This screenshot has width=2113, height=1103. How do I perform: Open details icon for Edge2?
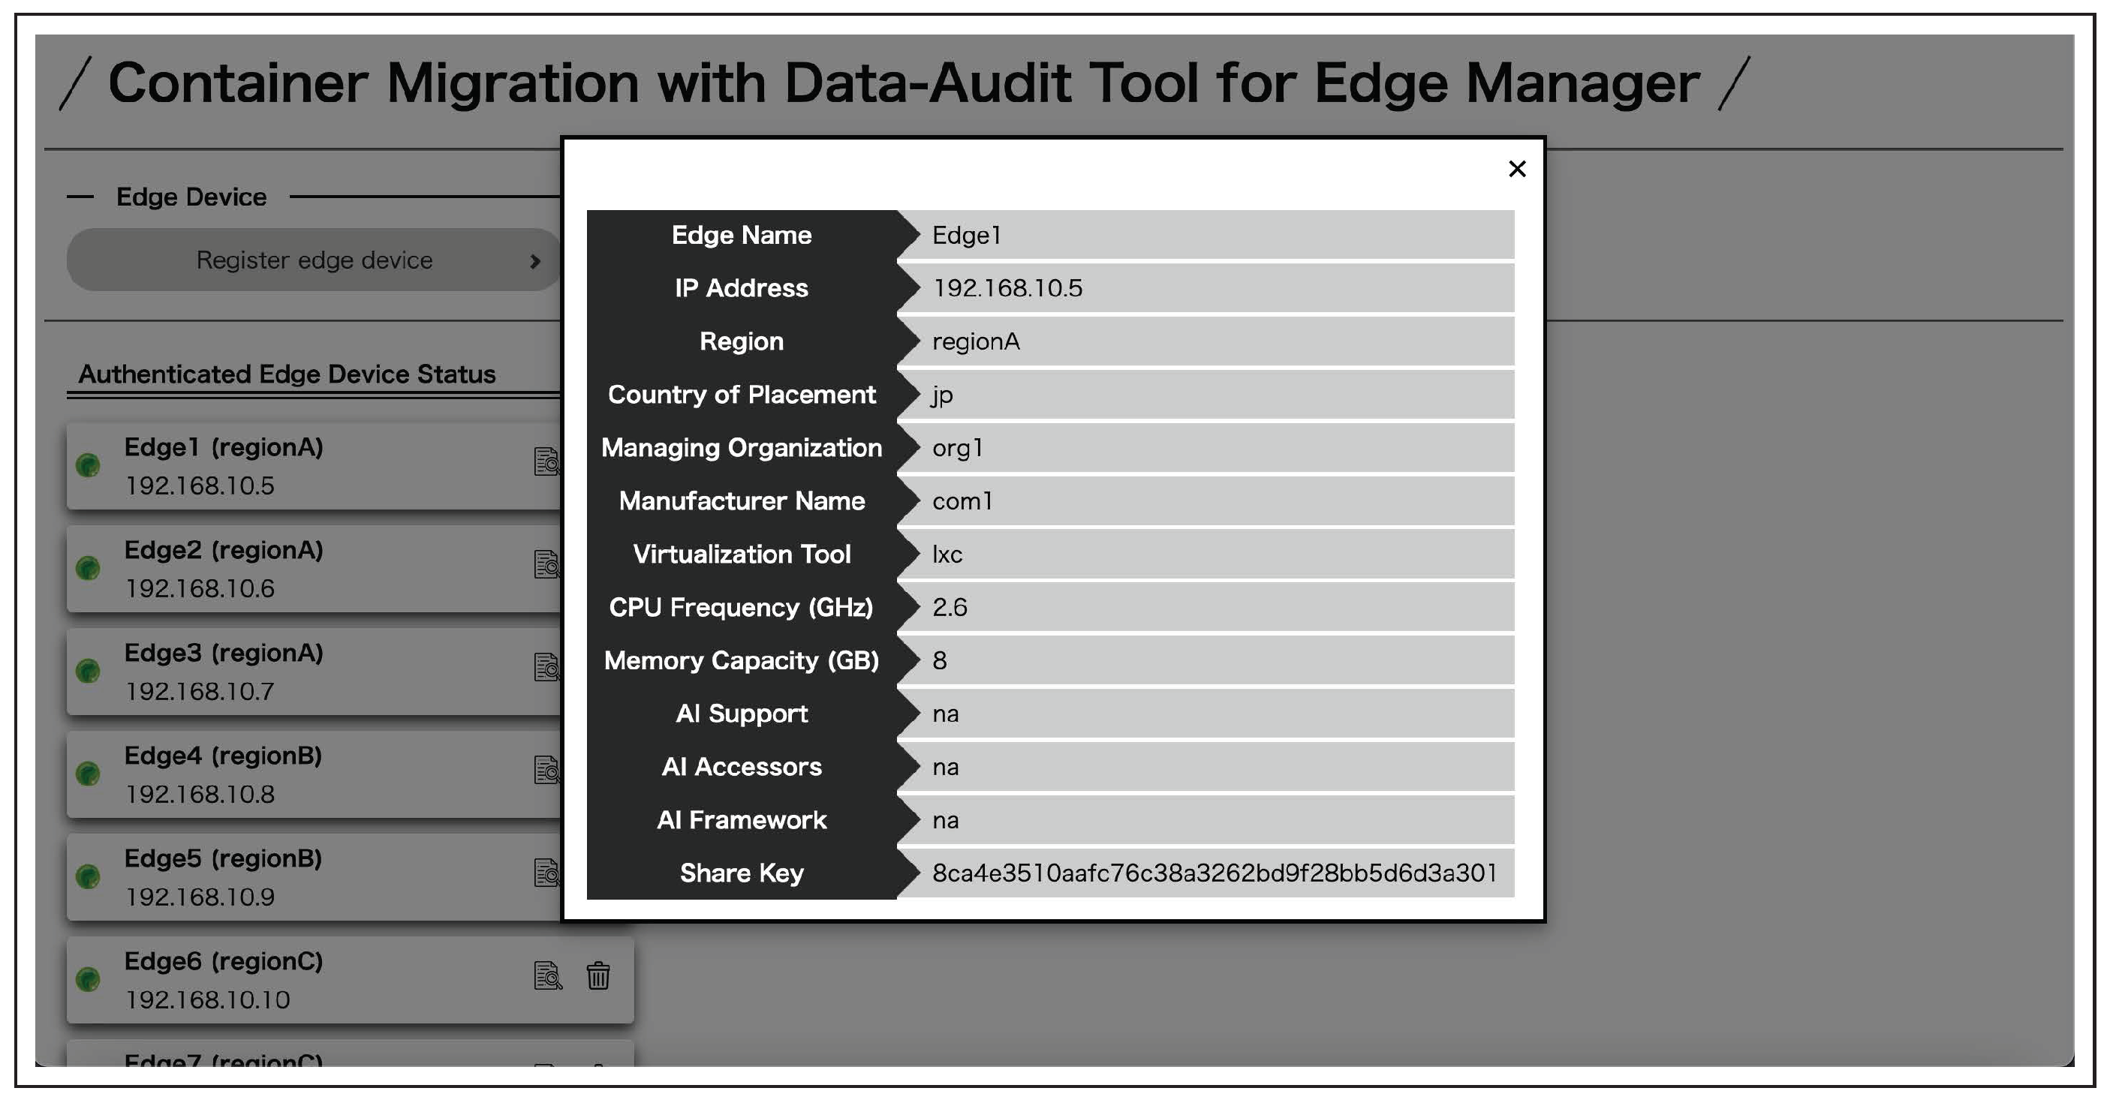(x=546, y=564)
